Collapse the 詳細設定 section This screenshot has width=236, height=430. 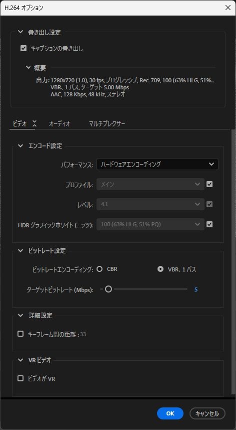click(20, 316)
